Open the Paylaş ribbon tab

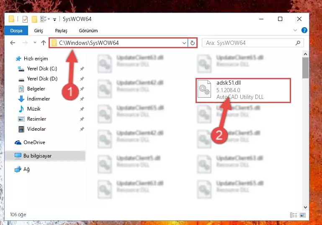tap(61, 31)
